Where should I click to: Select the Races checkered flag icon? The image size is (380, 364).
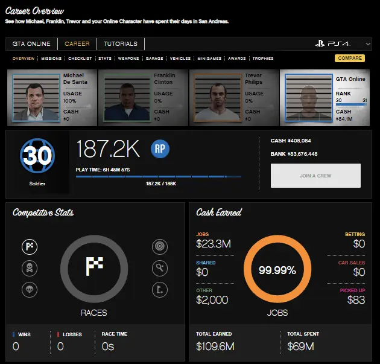click(x=30, y=246)
